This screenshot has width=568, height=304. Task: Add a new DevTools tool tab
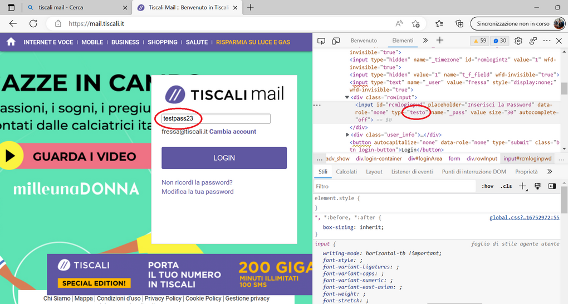coord(440,41)
